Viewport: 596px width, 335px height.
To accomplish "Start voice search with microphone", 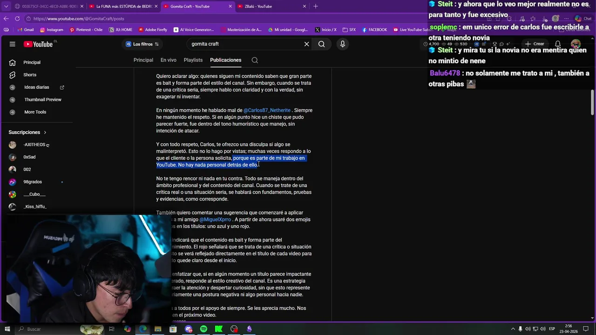I will click(x=343, y=44).
